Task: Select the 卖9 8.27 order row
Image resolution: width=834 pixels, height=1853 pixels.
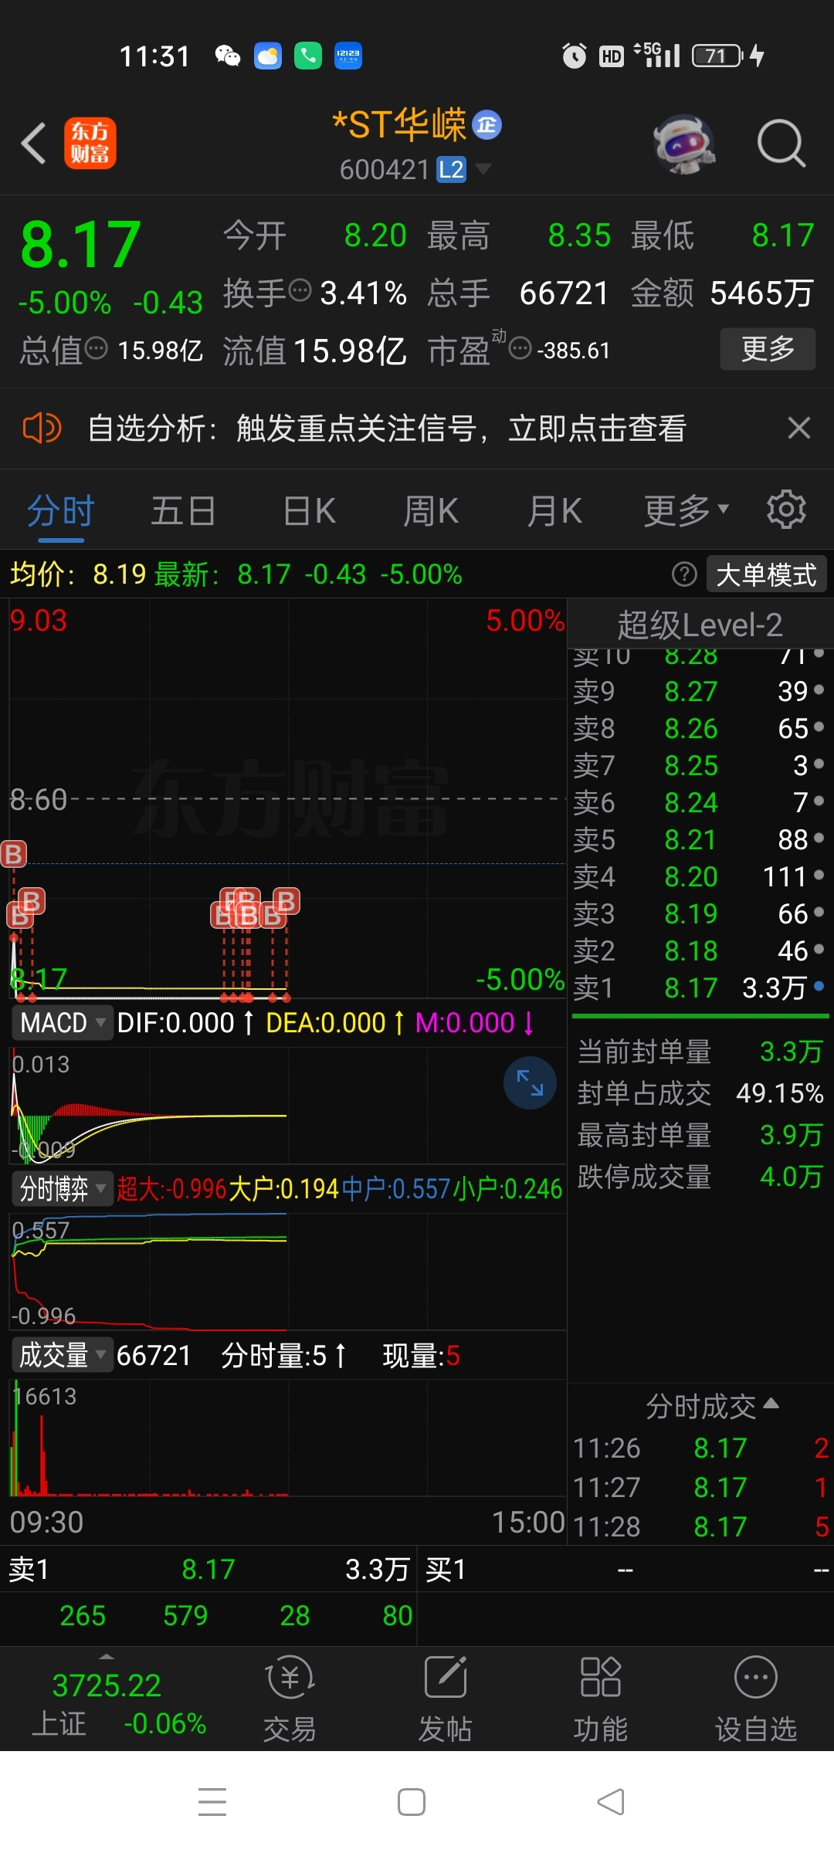Action: (700, 691)
